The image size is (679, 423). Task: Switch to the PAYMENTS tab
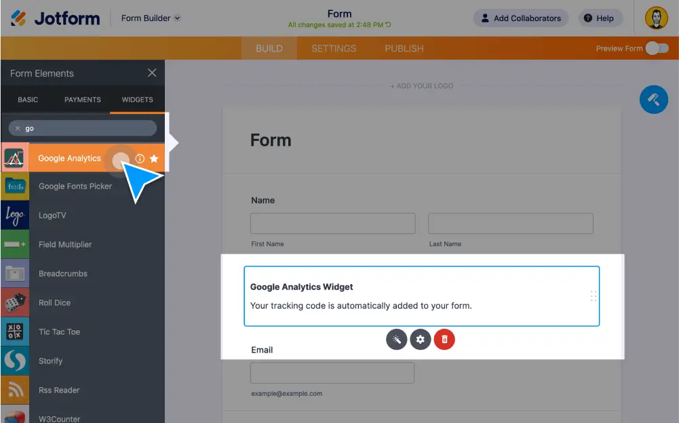coord(82,99)
